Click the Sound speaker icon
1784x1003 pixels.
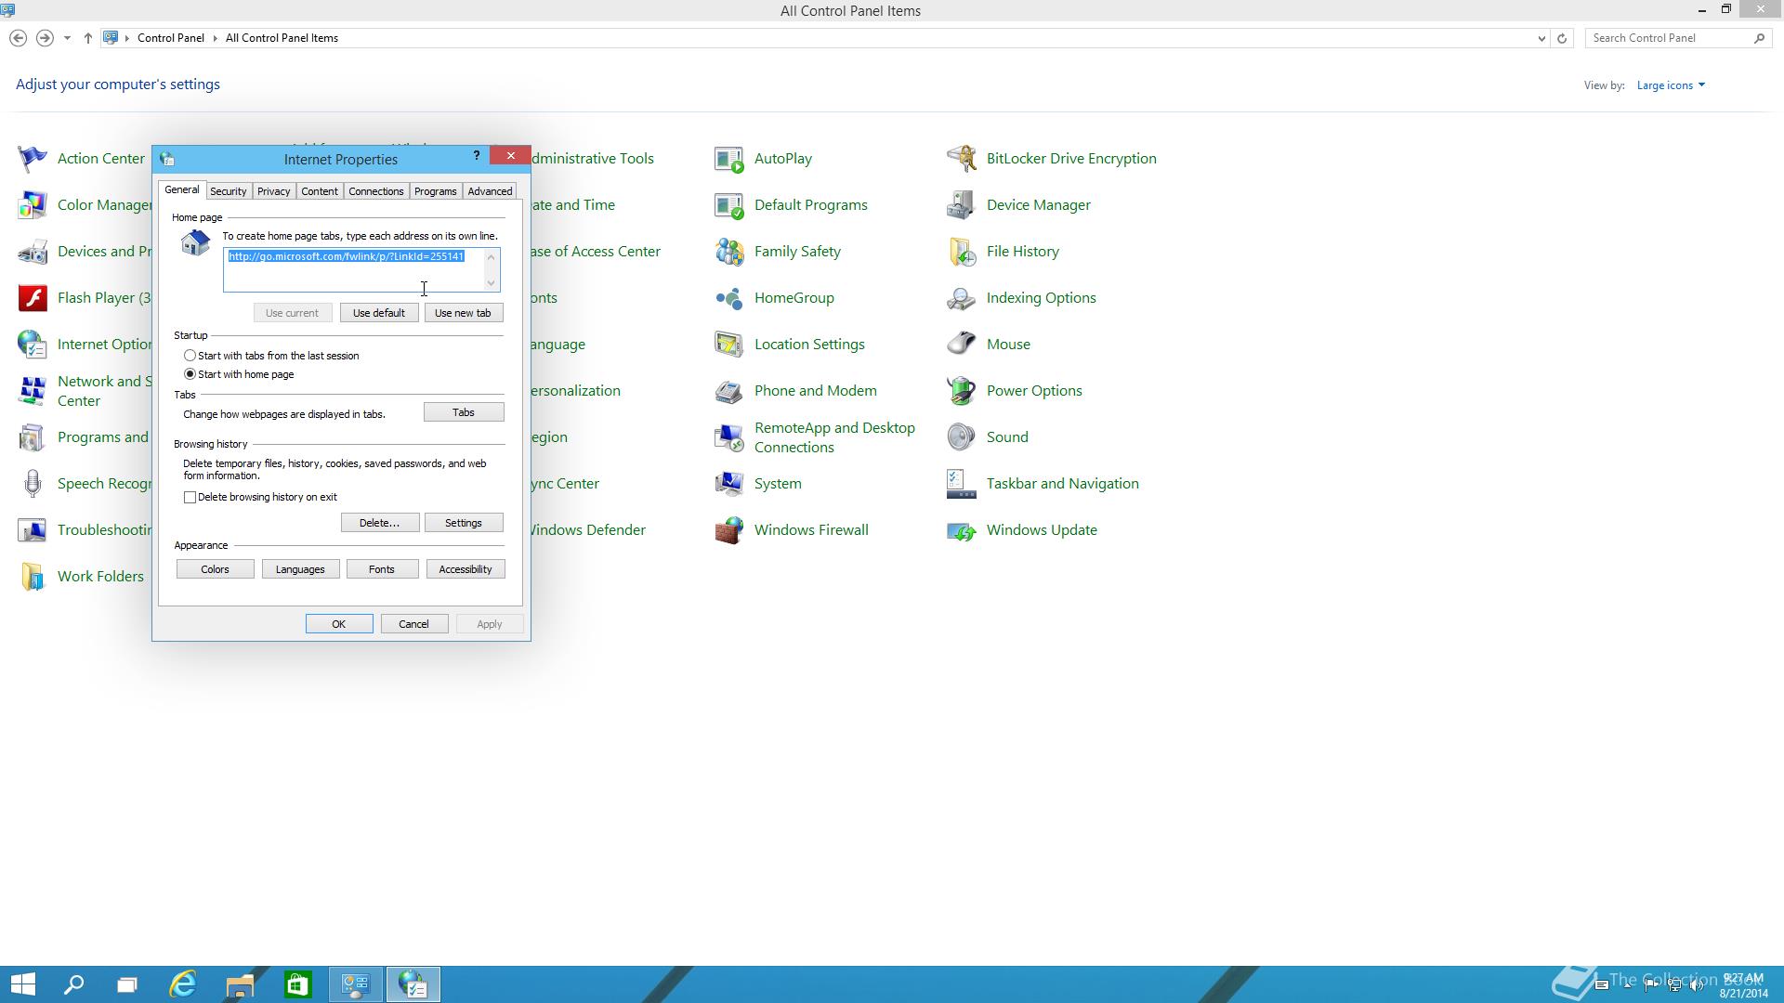(x=962, y=437)
